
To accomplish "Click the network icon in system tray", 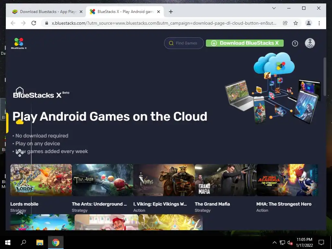I will click(282, 243).
